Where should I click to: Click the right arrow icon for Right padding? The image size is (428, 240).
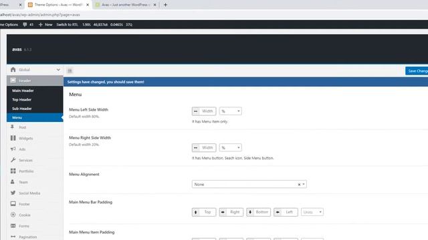click(223, 212)
